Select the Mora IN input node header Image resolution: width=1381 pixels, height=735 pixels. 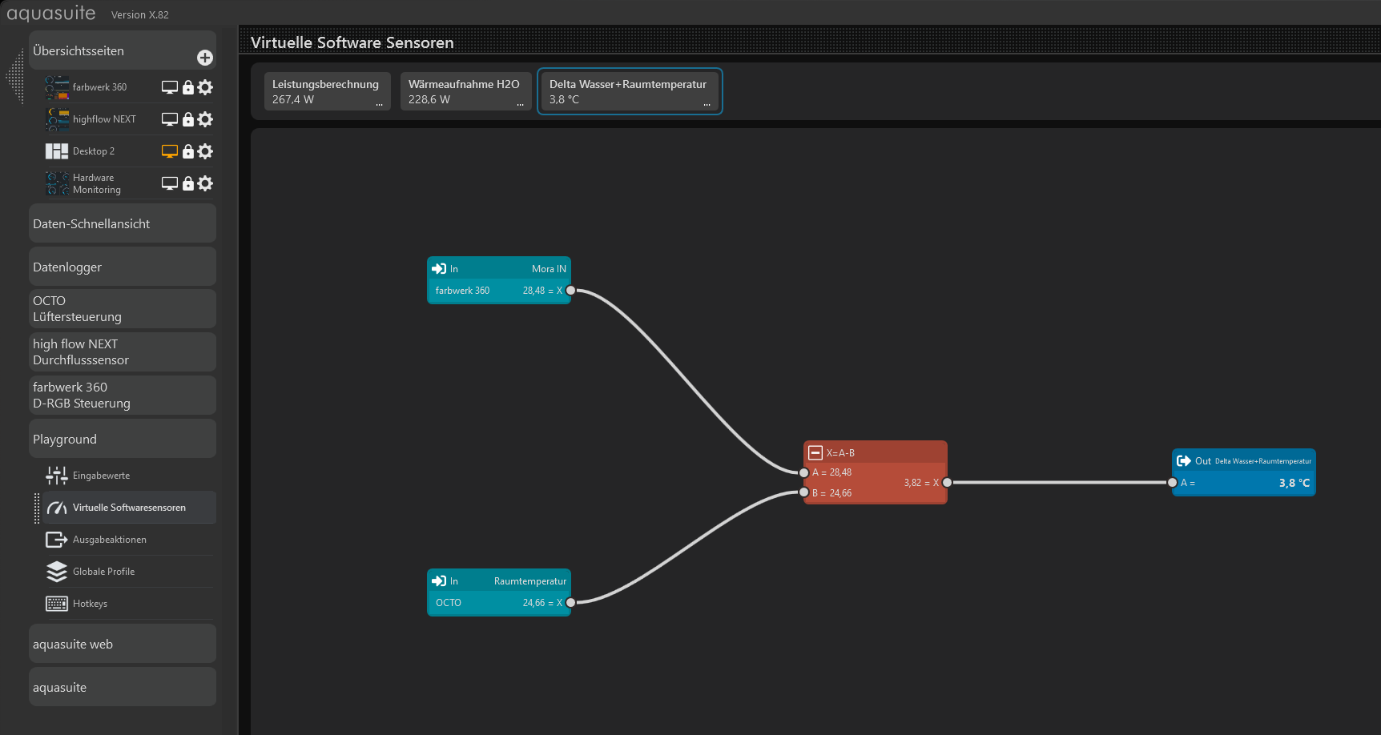[x=499, y=268]
